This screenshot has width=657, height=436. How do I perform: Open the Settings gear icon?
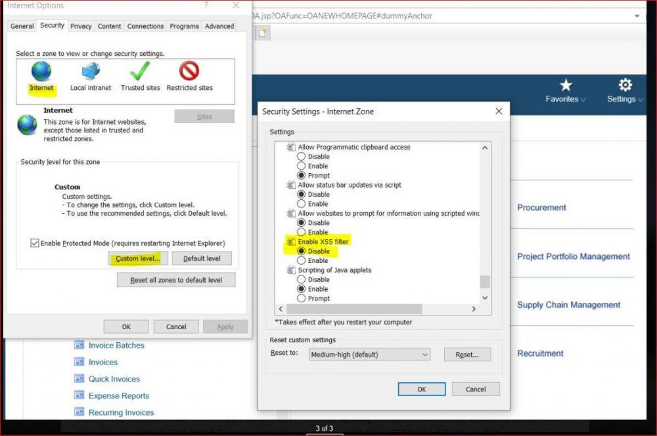[x=625, y=85]
